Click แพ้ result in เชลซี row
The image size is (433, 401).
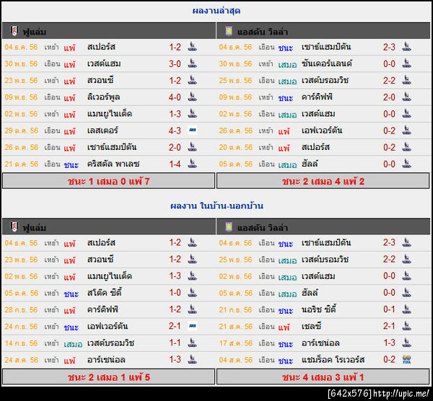coord(284,327)
